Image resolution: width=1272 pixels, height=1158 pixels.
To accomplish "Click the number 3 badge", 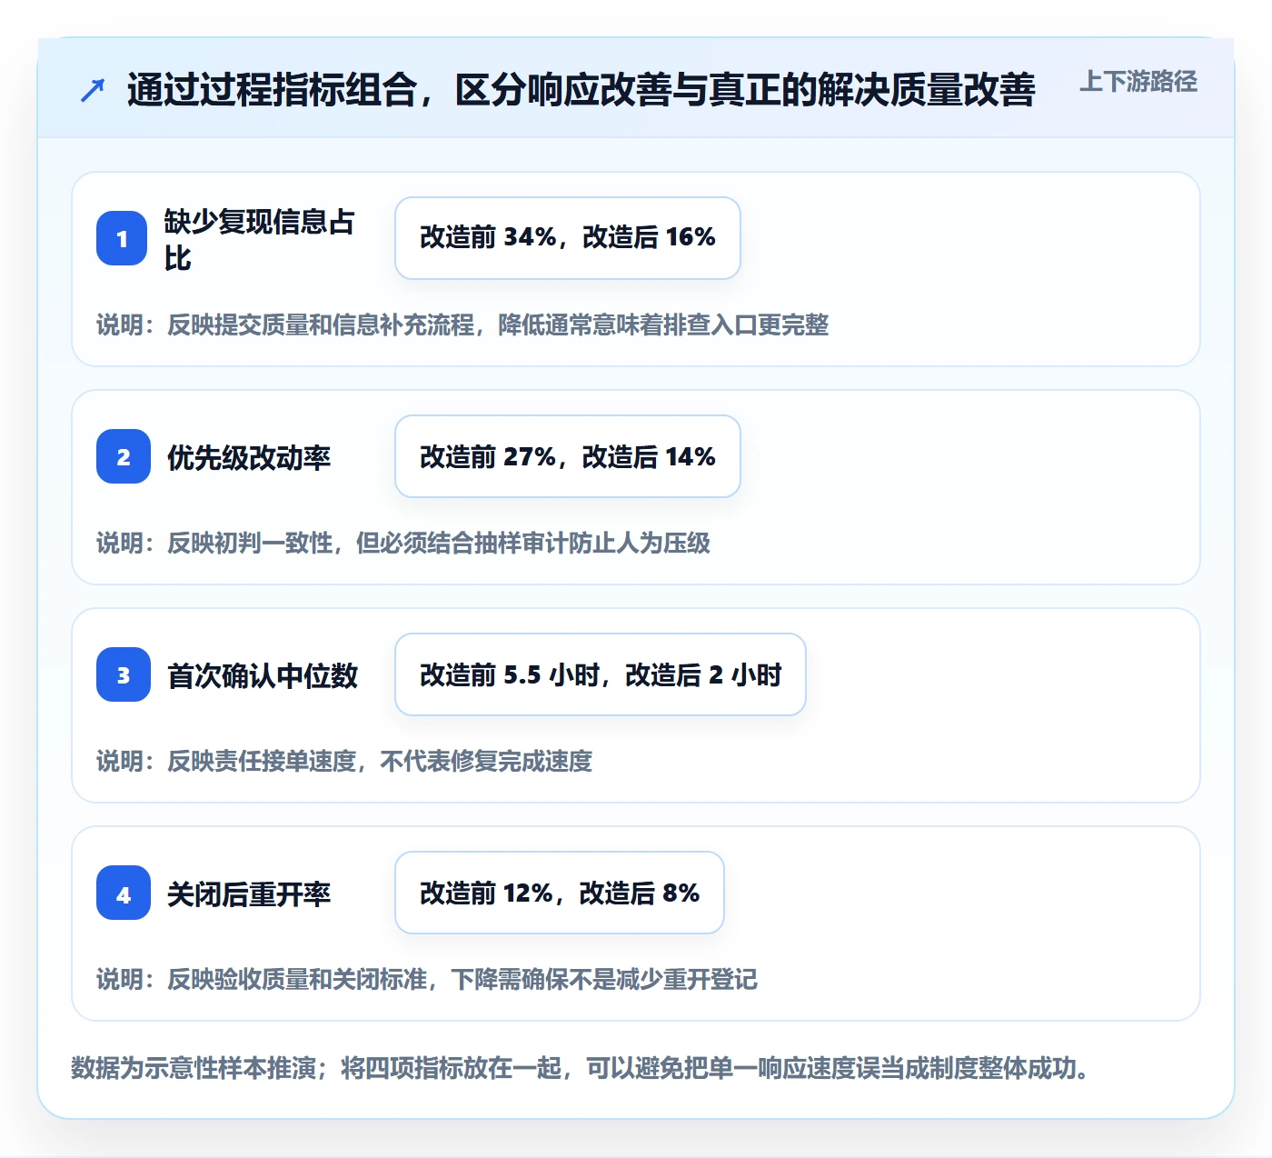I will (124, 674).
